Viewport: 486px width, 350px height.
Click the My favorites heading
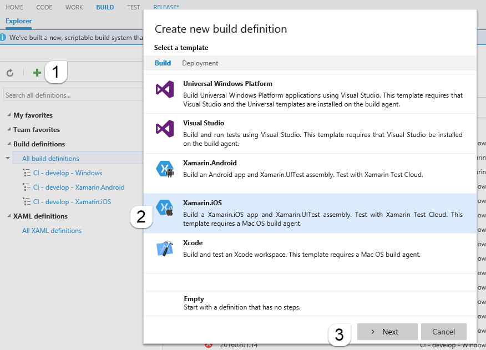tap(33, 115)
